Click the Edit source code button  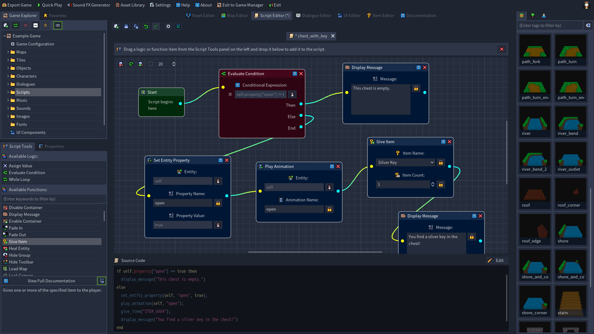(x=496, y=260)
